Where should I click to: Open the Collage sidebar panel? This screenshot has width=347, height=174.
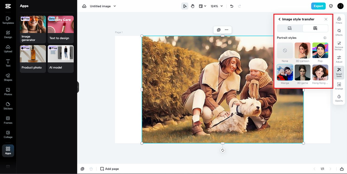(8, 134)
